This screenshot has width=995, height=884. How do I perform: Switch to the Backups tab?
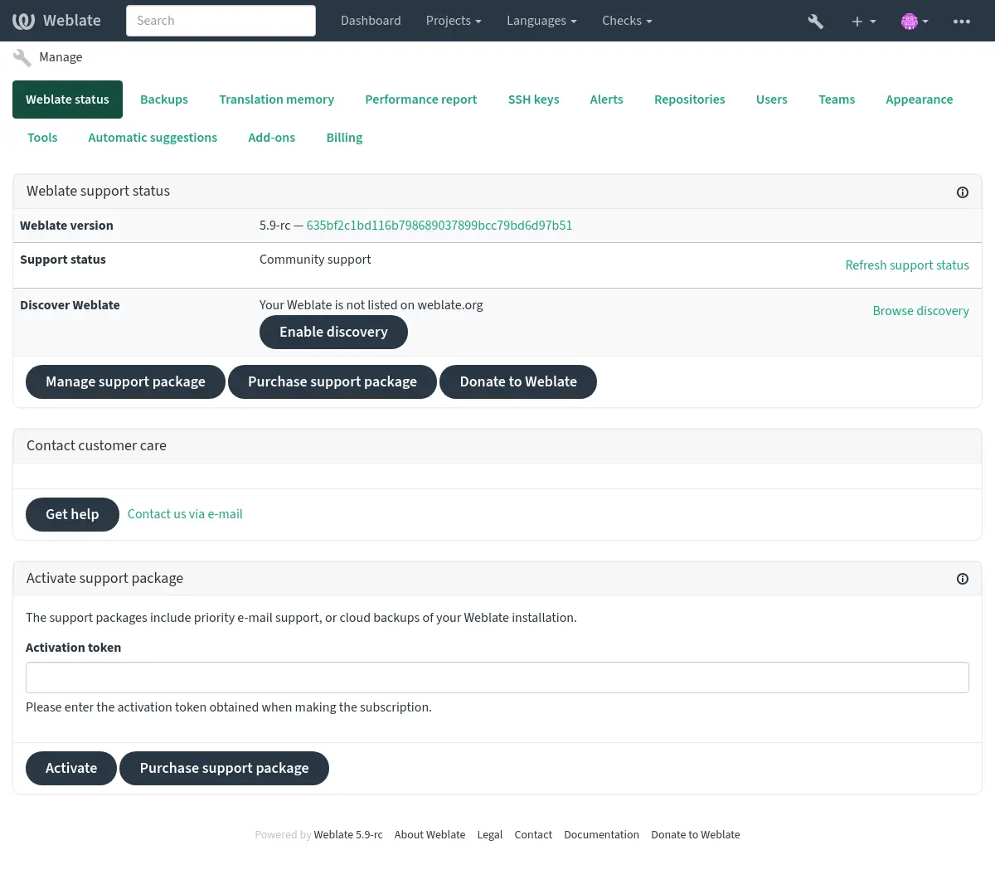[x=164, y=100]
